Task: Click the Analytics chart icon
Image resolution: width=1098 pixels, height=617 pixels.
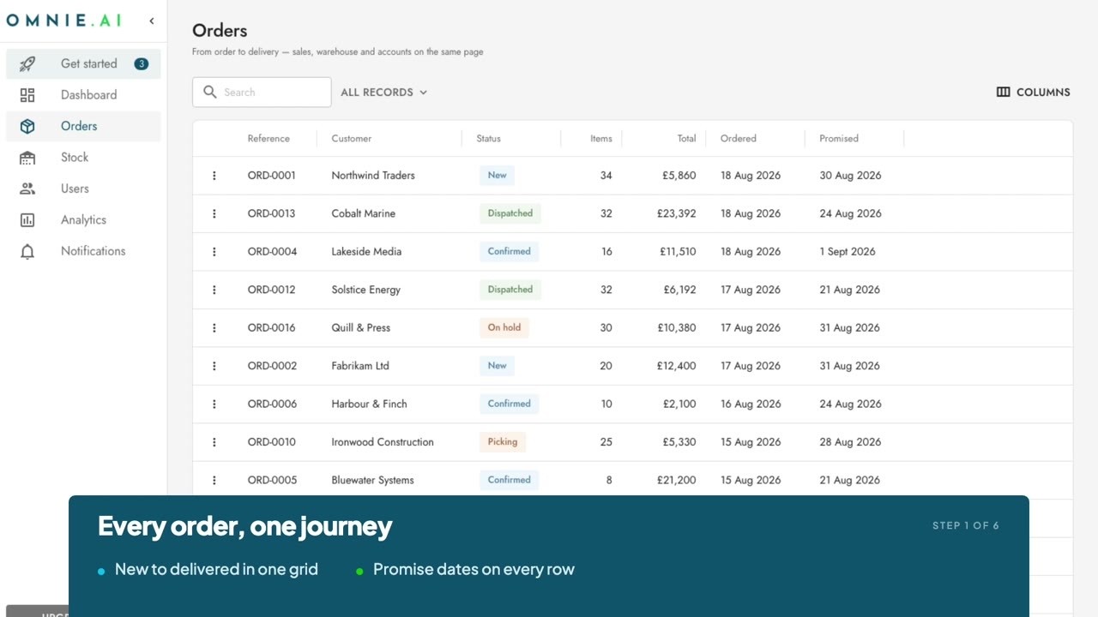Action: (27, 220)
